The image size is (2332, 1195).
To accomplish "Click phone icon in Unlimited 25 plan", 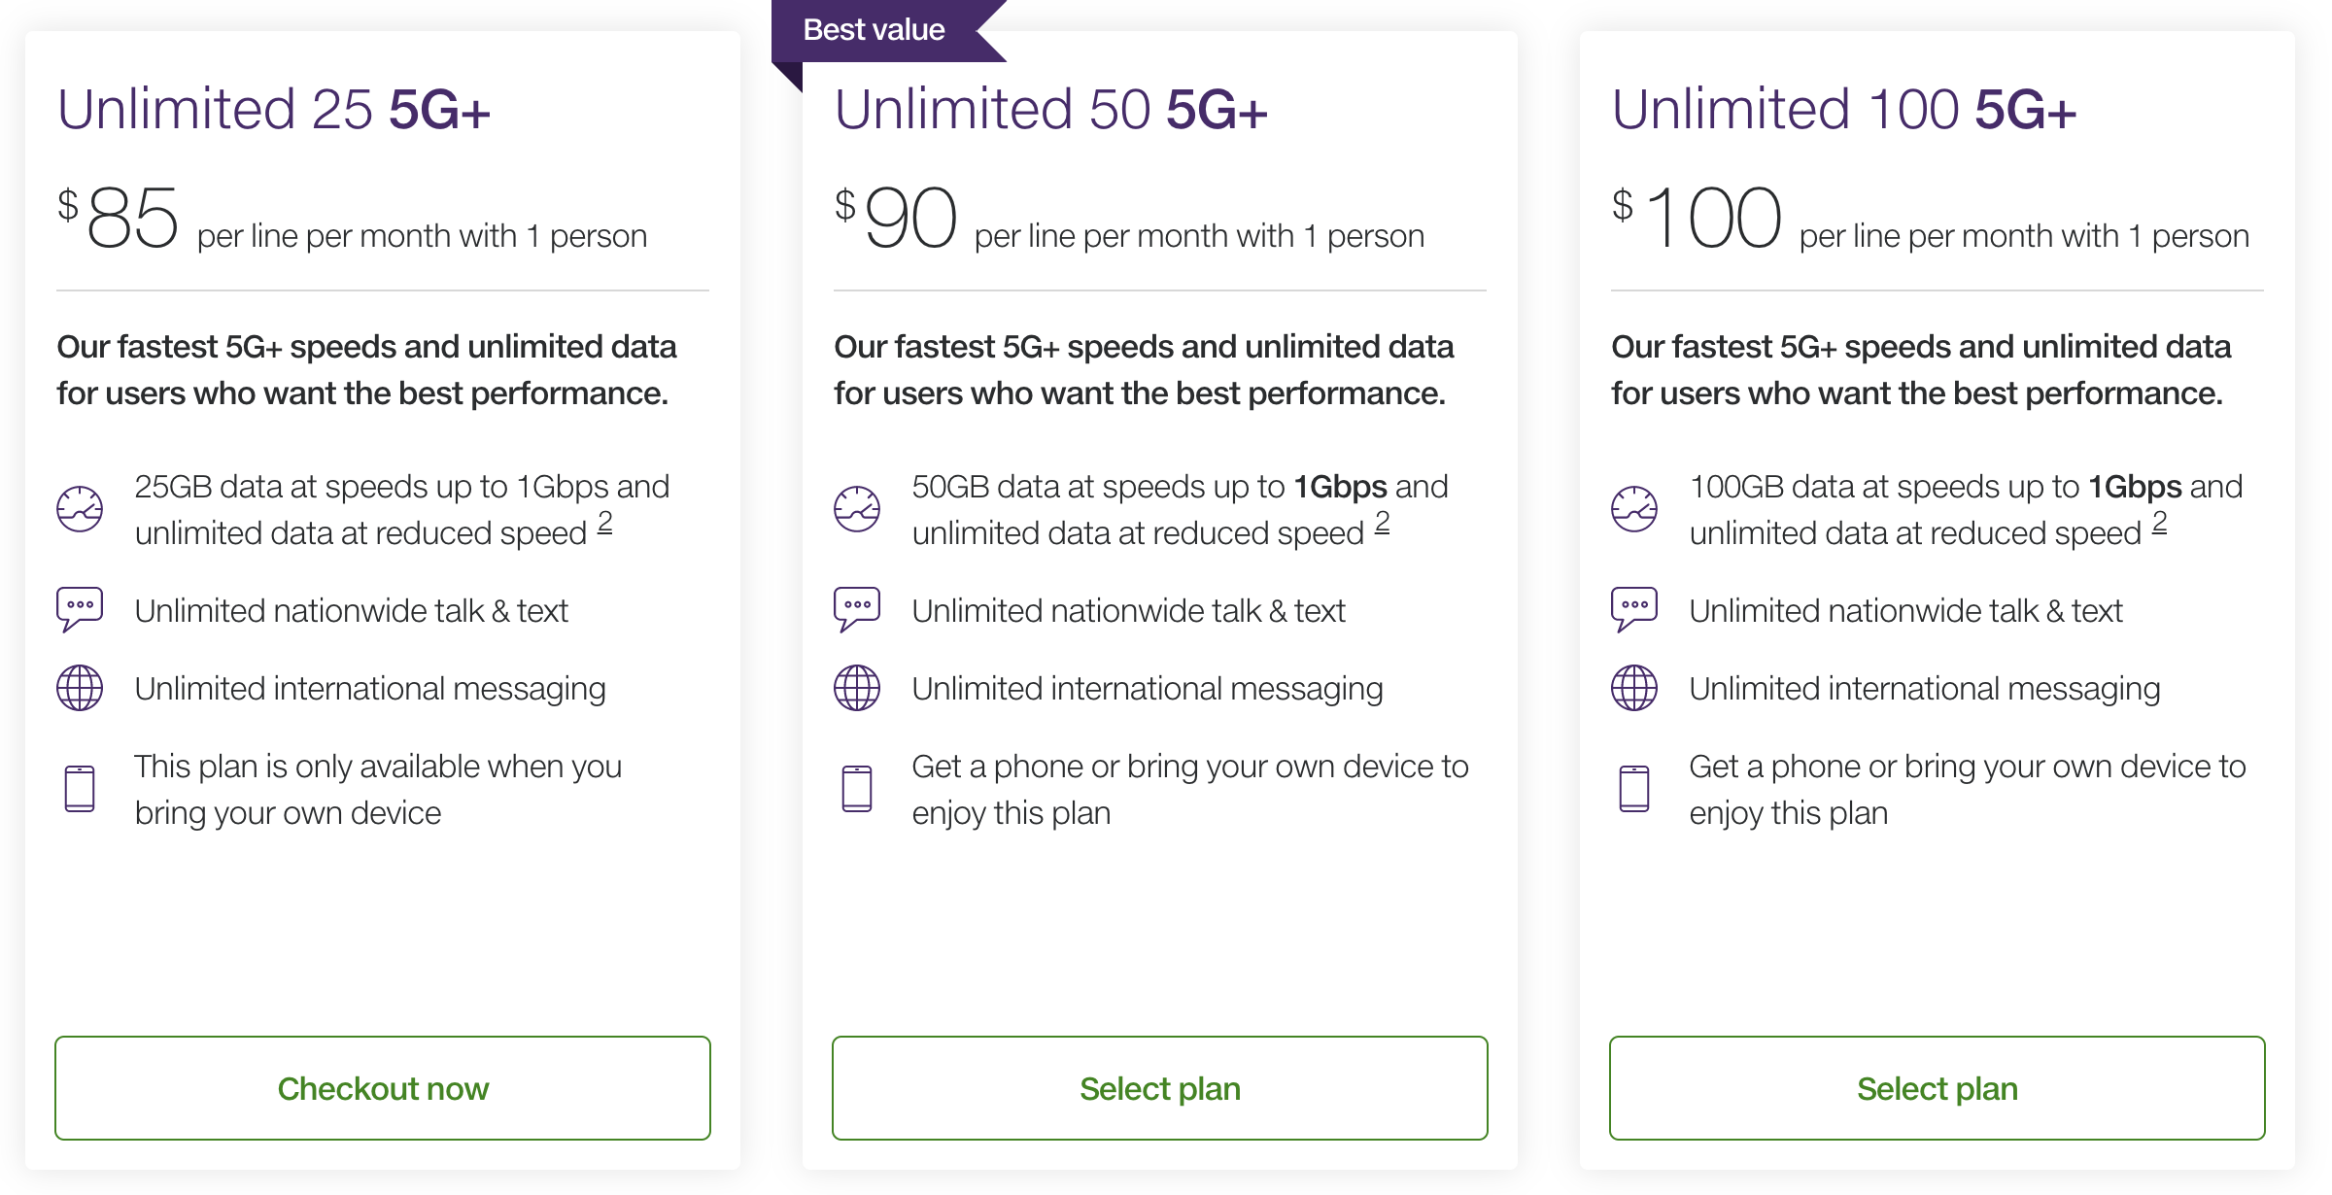I will click(80, 789).
